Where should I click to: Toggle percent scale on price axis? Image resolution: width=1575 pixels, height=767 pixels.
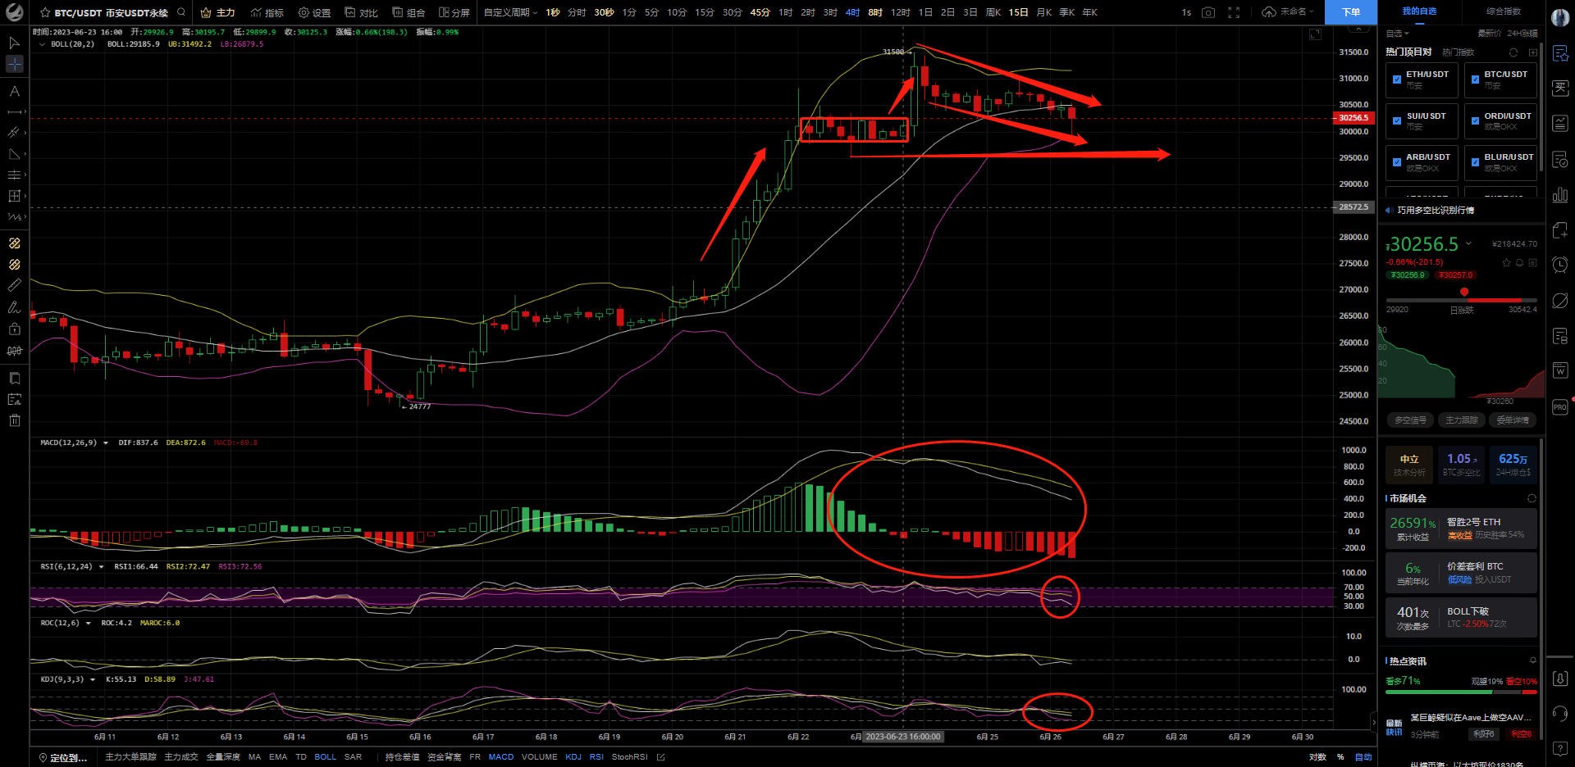pos(1340,757)
